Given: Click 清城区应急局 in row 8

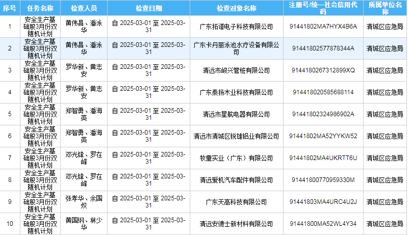Looking at the screenshot, I should (385, 180).
